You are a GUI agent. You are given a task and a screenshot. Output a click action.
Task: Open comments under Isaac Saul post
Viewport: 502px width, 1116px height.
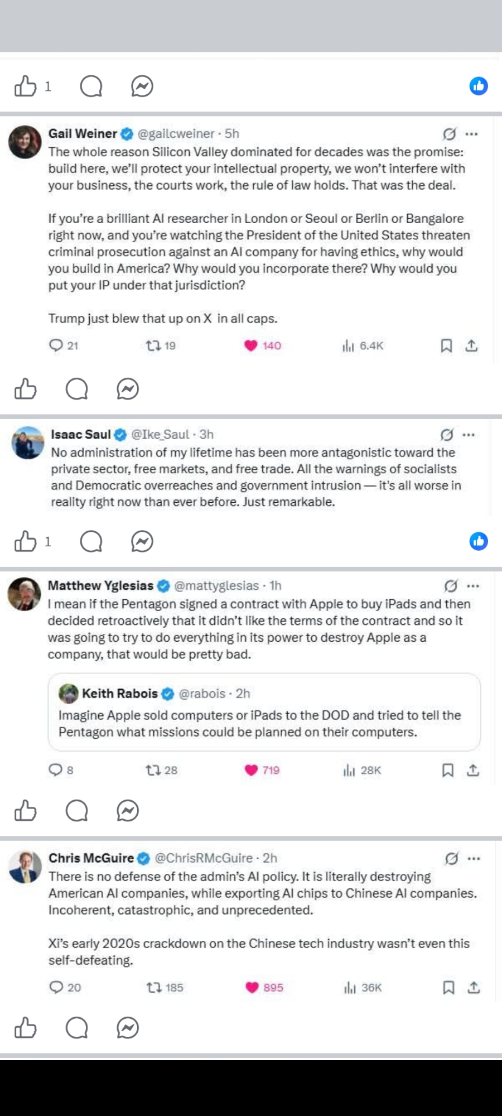[x=91, y=541]
